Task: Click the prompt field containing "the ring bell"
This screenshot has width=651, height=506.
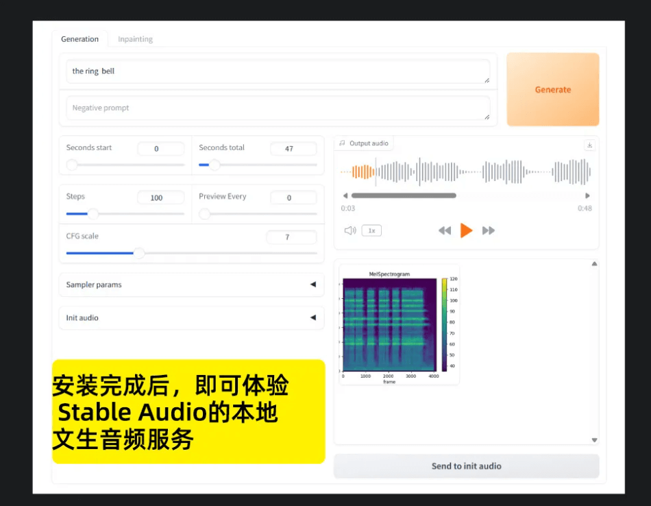Action: tap(278, 71)
